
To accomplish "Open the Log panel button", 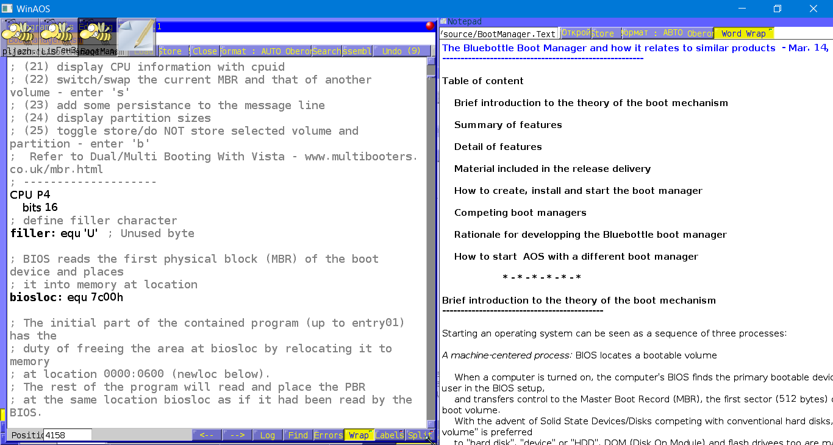I will (x=268, y=435).
